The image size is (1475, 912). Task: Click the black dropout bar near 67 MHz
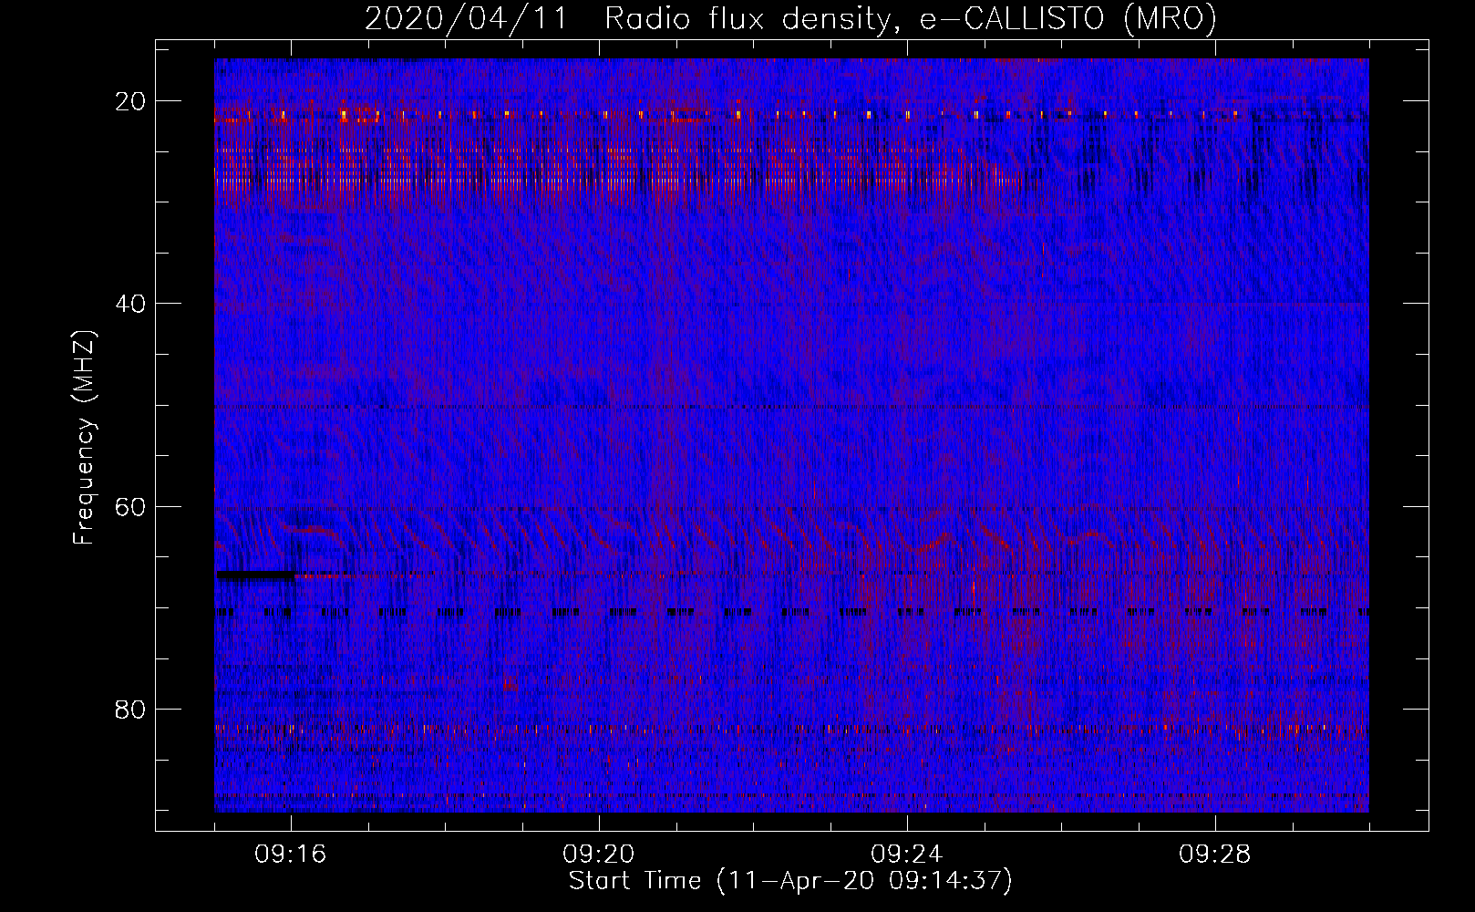[255, 575]
